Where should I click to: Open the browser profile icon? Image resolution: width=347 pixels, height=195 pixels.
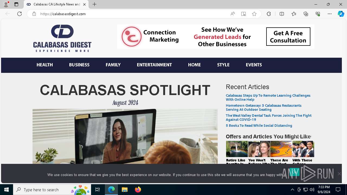tap(6, 4)
